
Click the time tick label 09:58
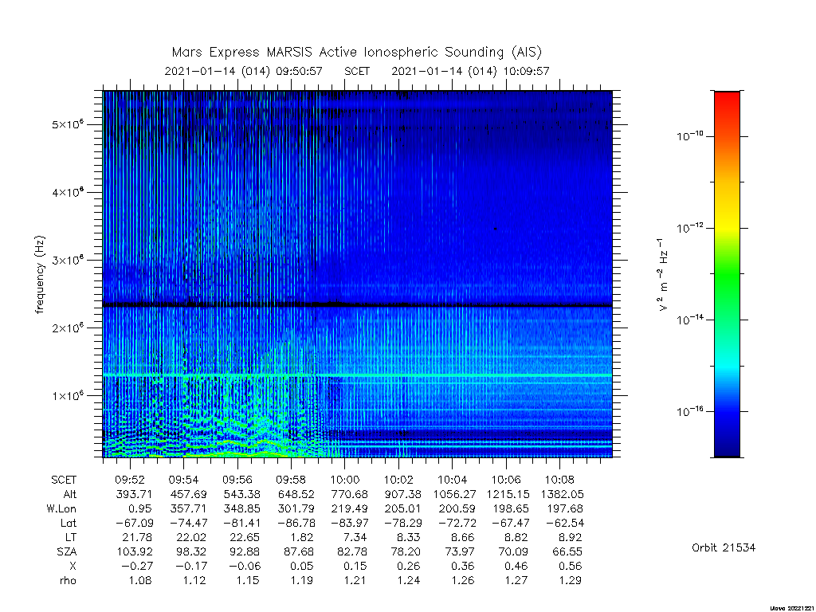291,480
